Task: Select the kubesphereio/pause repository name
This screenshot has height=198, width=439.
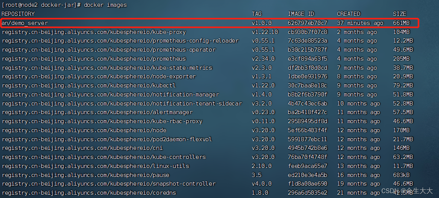Action: click(86, 175)
